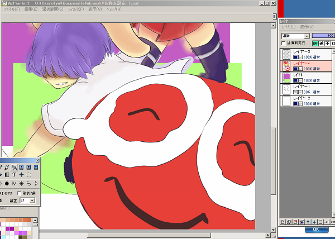Click the 透 mask button

322,44
